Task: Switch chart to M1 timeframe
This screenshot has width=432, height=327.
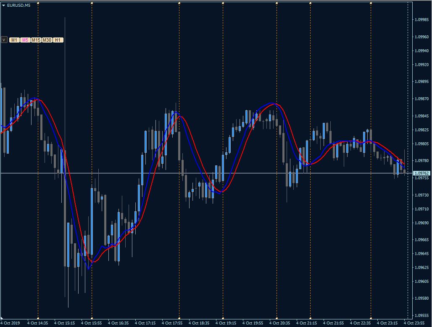Action: pyautogui.click(x=14, y=40)
